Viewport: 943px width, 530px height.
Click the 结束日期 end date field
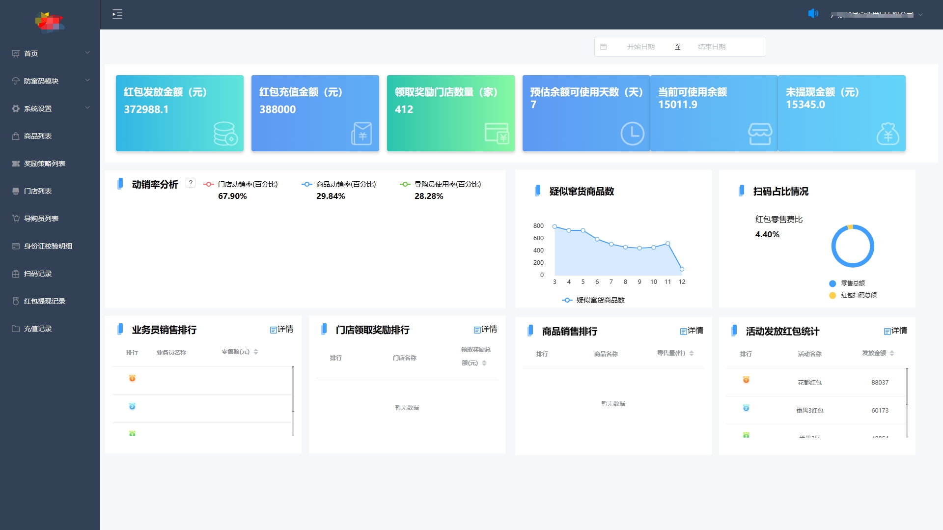tap(712, 47)
